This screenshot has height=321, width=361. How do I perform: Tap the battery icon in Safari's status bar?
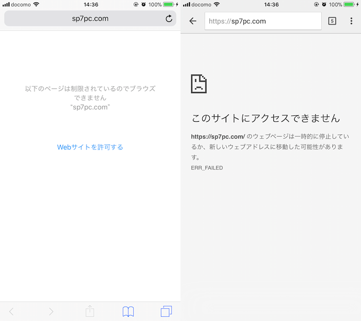tap(169, 4)
